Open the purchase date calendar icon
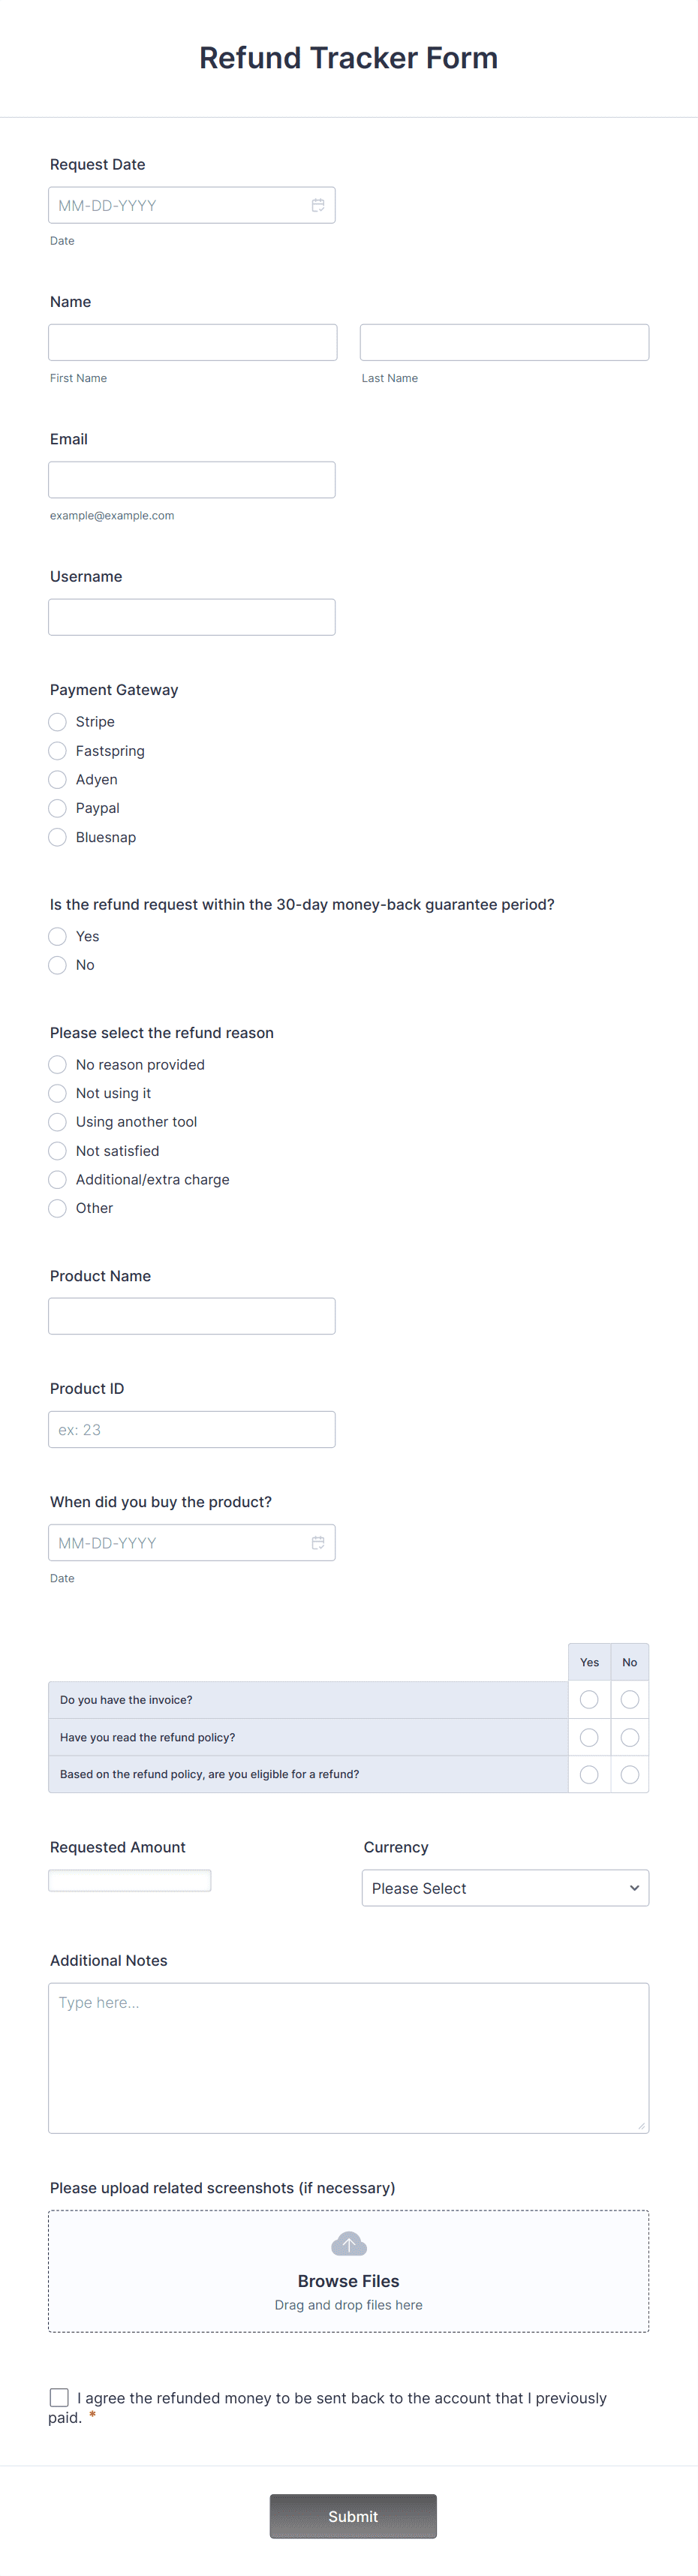 tap(318, 1542)
